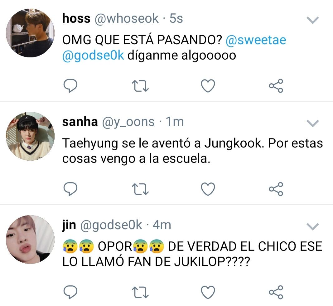This screenshot has width=333, height=306.
Task: Retweet jin's JUKILOP tweet
Action: [x=140, y=293]
